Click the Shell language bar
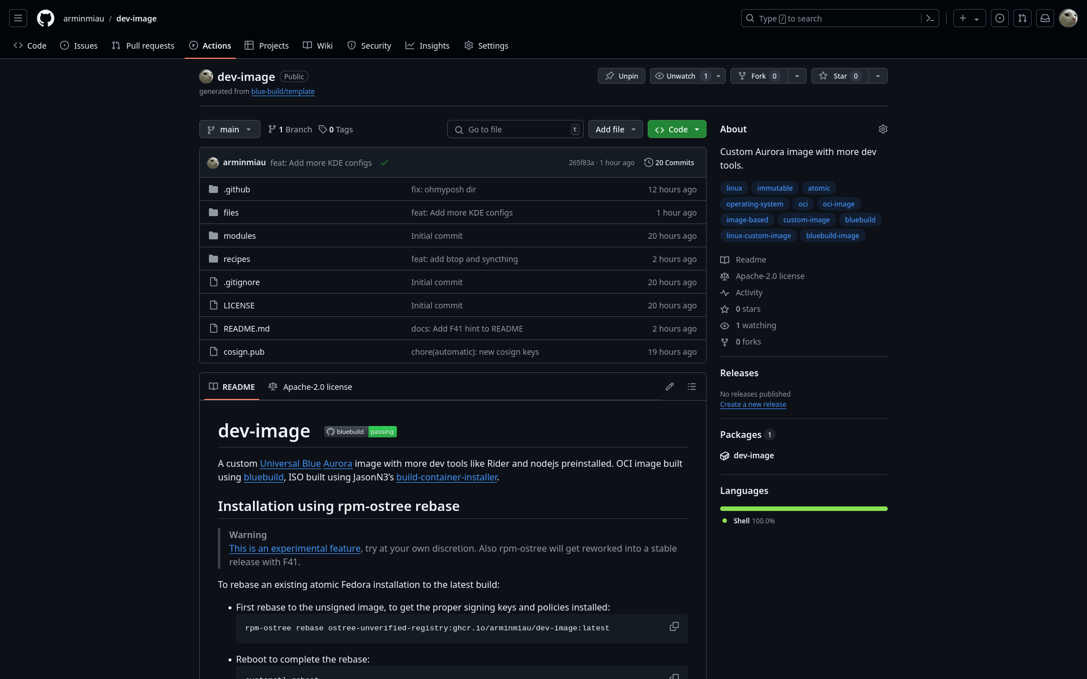Screen dimensions: 1087x679 click(803, 509)
